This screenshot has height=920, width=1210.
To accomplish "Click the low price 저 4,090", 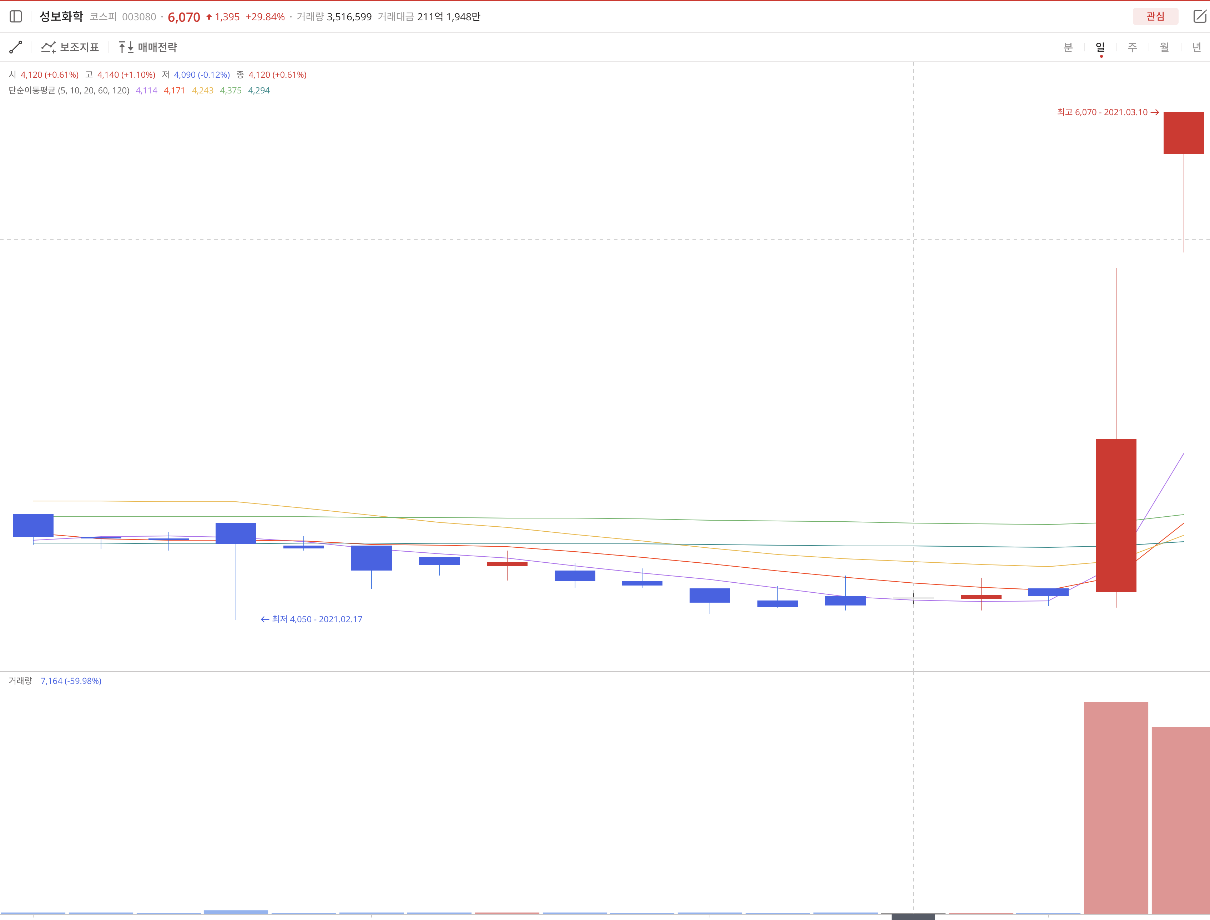I will click(196, 75).
